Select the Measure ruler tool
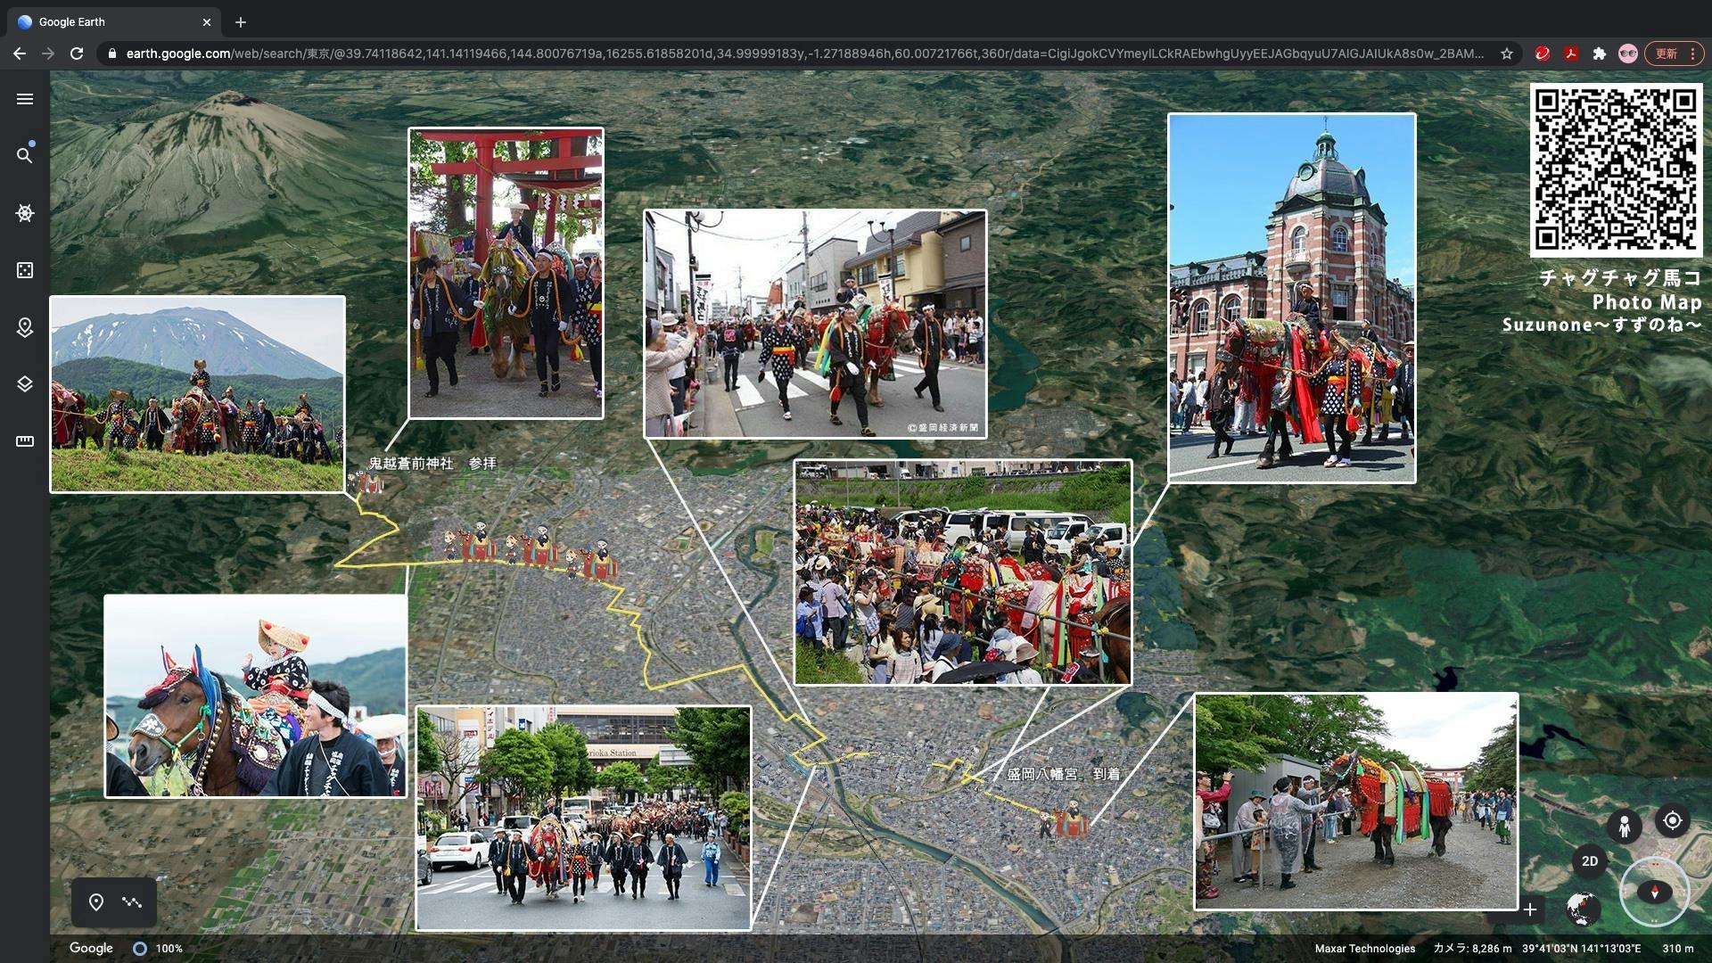The image size is (1712, 963). click(25, 441)
